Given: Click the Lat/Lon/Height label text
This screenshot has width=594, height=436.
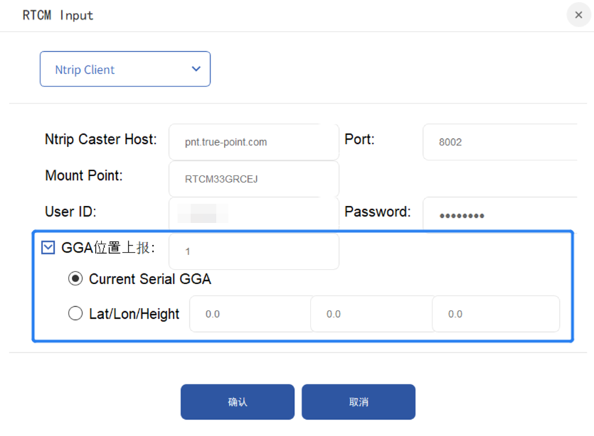Looking at the screenshot, I should [x=134, y=314].
